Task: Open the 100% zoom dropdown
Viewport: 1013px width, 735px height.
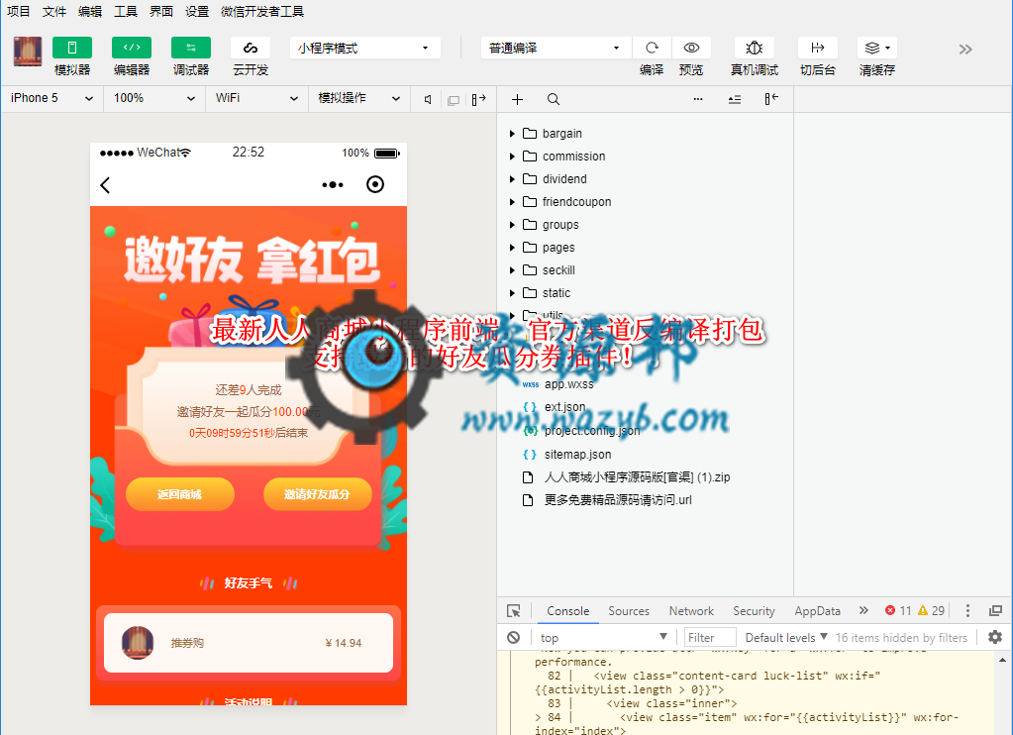Action: (x=154, y=98)
